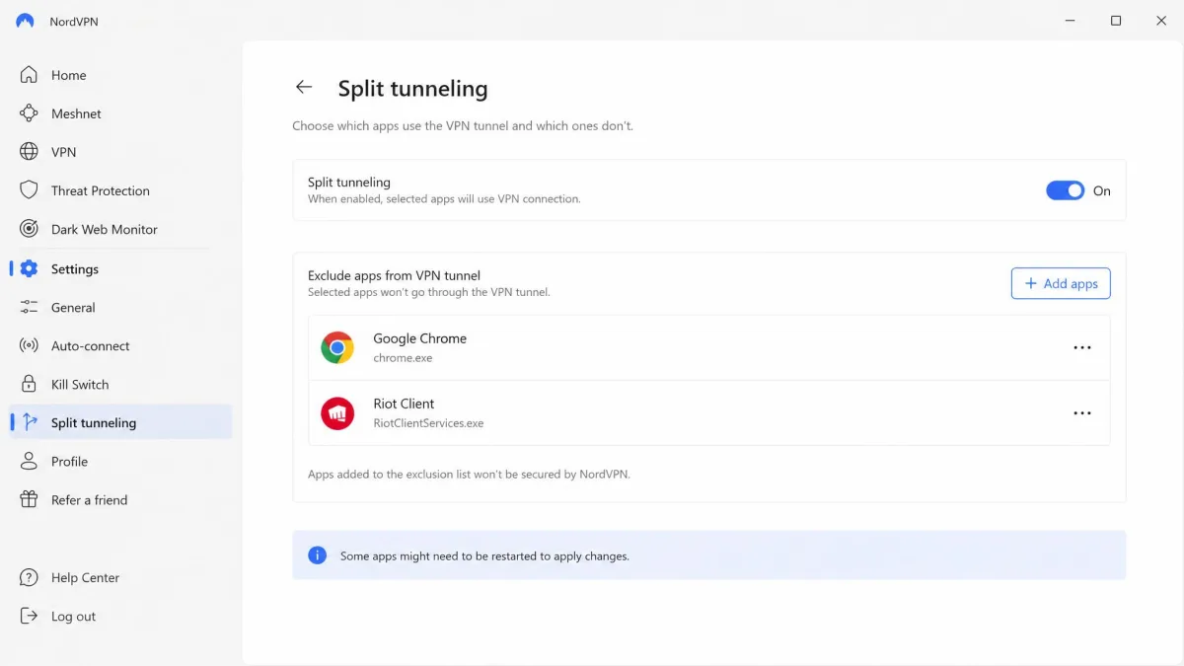Click the Settings label in sidebar
The image size is (1184, 666).
pos(75,268)
